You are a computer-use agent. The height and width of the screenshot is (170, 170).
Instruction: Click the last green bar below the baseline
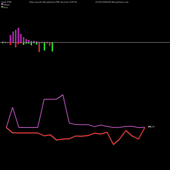click(52, 47)
